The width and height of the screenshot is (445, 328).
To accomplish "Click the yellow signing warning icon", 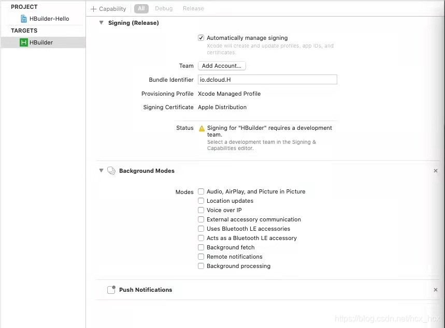I will click(202, 128).
